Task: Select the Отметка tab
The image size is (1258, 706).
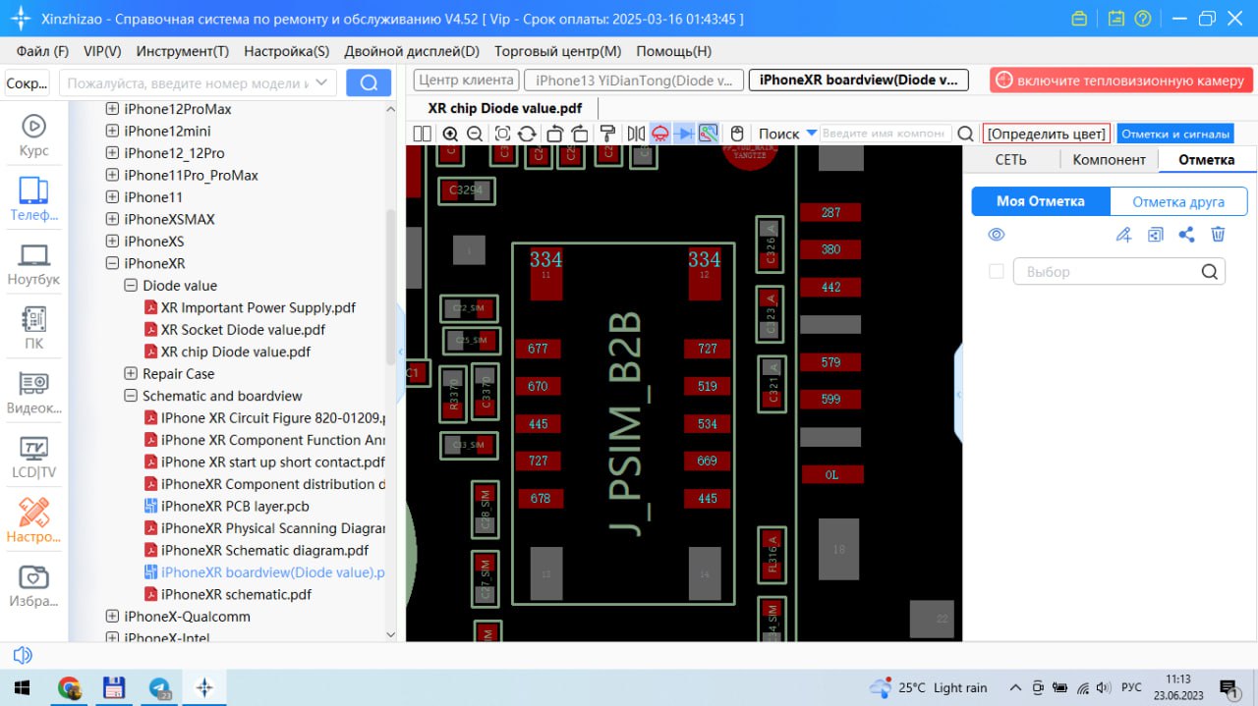Action: tap(1206, 159)
